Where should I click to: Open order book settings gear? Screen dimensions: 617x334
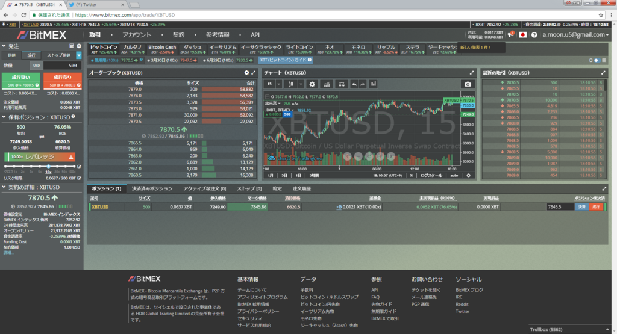tap(246, 73)
